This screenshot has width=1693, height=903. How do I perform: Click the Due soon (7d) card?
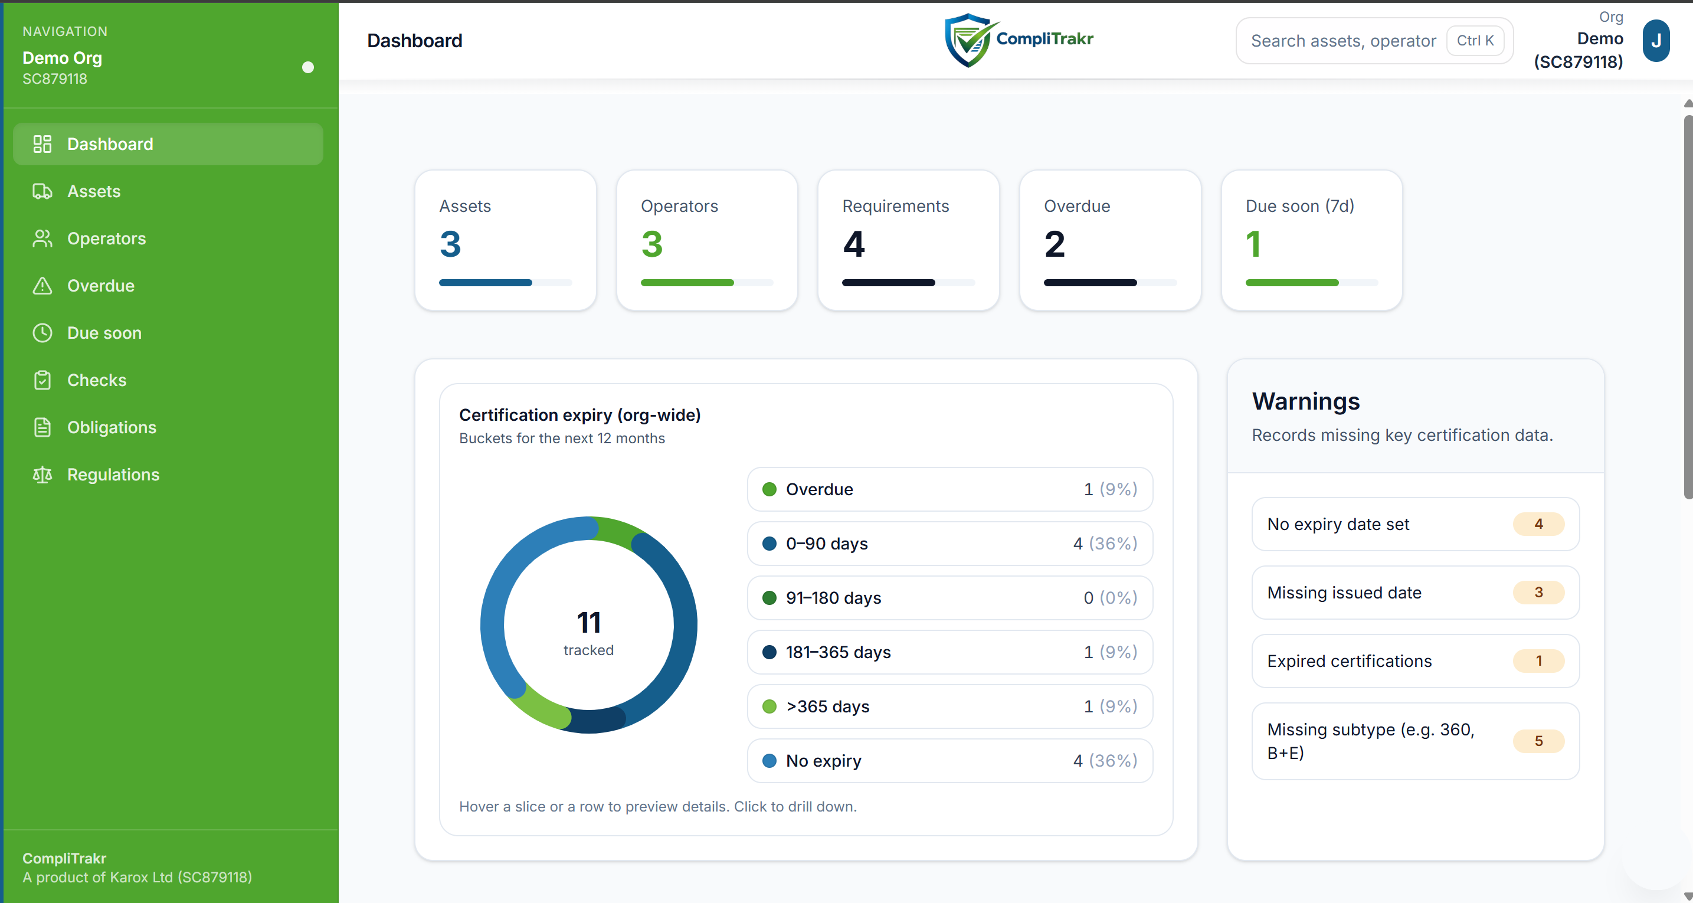[1311, 240]
